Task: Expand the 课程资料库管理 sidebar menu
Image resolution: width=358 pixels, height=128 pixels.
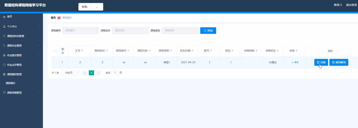Action: (x=39, y=36)
